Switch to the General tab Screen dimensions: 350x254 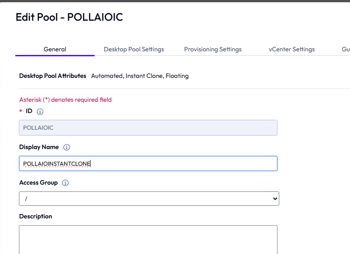(55, 50)
